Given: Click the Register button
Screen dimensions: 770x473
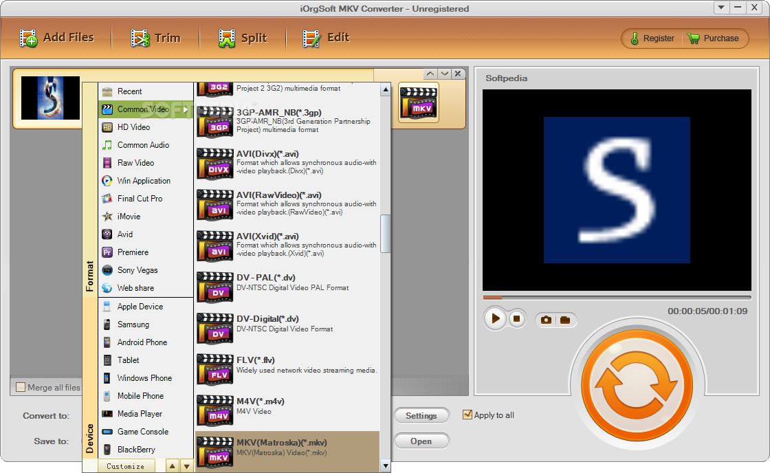Looking at the screenshot, I should pyautogui.click(x=652, y=38).
